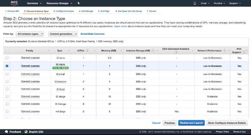The height and width of the screenshot is (135, 251).
Task: Click the Currently selected summary text
Action: coord(64,41)
